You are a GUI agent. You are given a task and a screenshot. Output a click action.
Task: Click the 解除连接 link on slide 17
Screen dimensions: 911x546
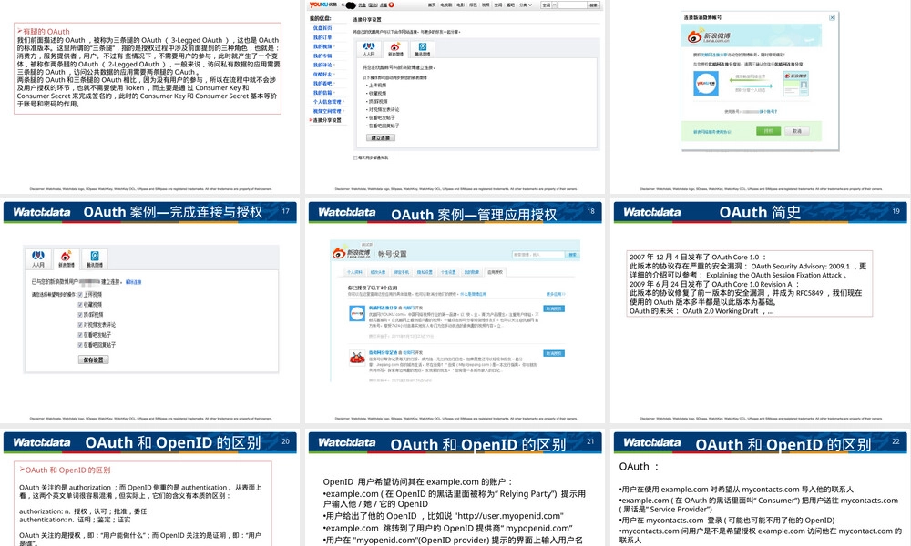(134, 282)
